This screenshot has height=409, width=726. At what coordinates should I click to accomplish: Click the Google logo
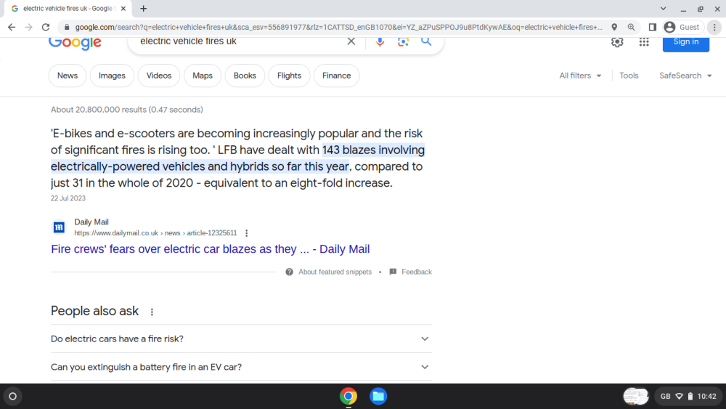coord(75,43)
